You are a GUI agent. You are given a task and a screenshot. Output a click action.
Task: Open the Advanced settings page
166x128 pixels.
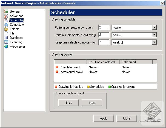(x=16, y=16)
